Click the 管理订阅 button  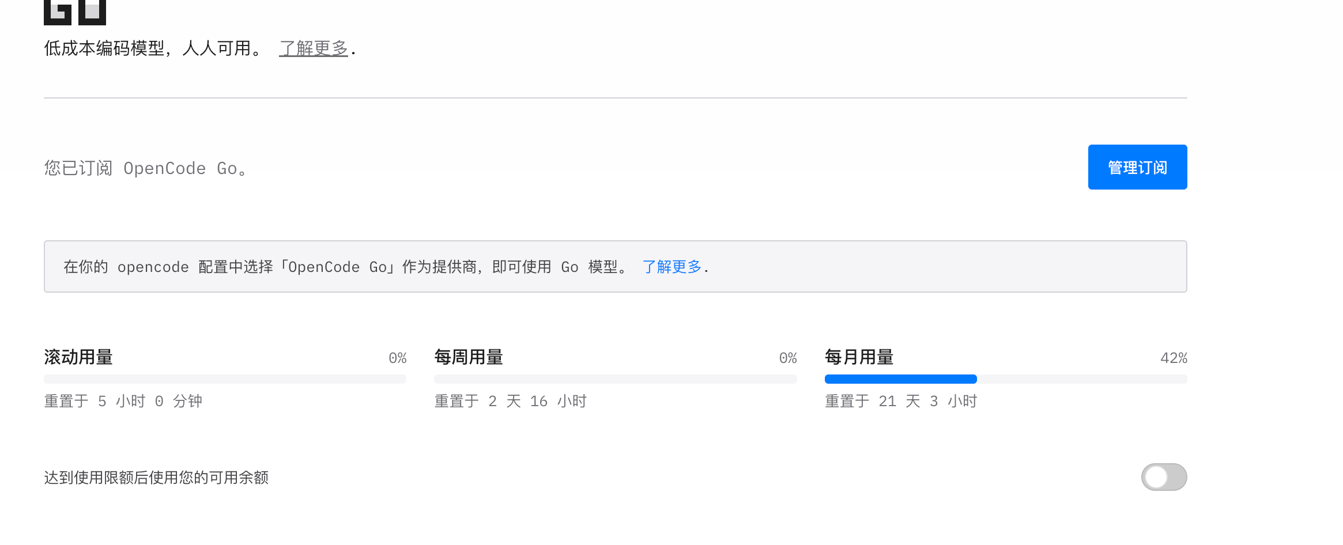(1137, 167)
